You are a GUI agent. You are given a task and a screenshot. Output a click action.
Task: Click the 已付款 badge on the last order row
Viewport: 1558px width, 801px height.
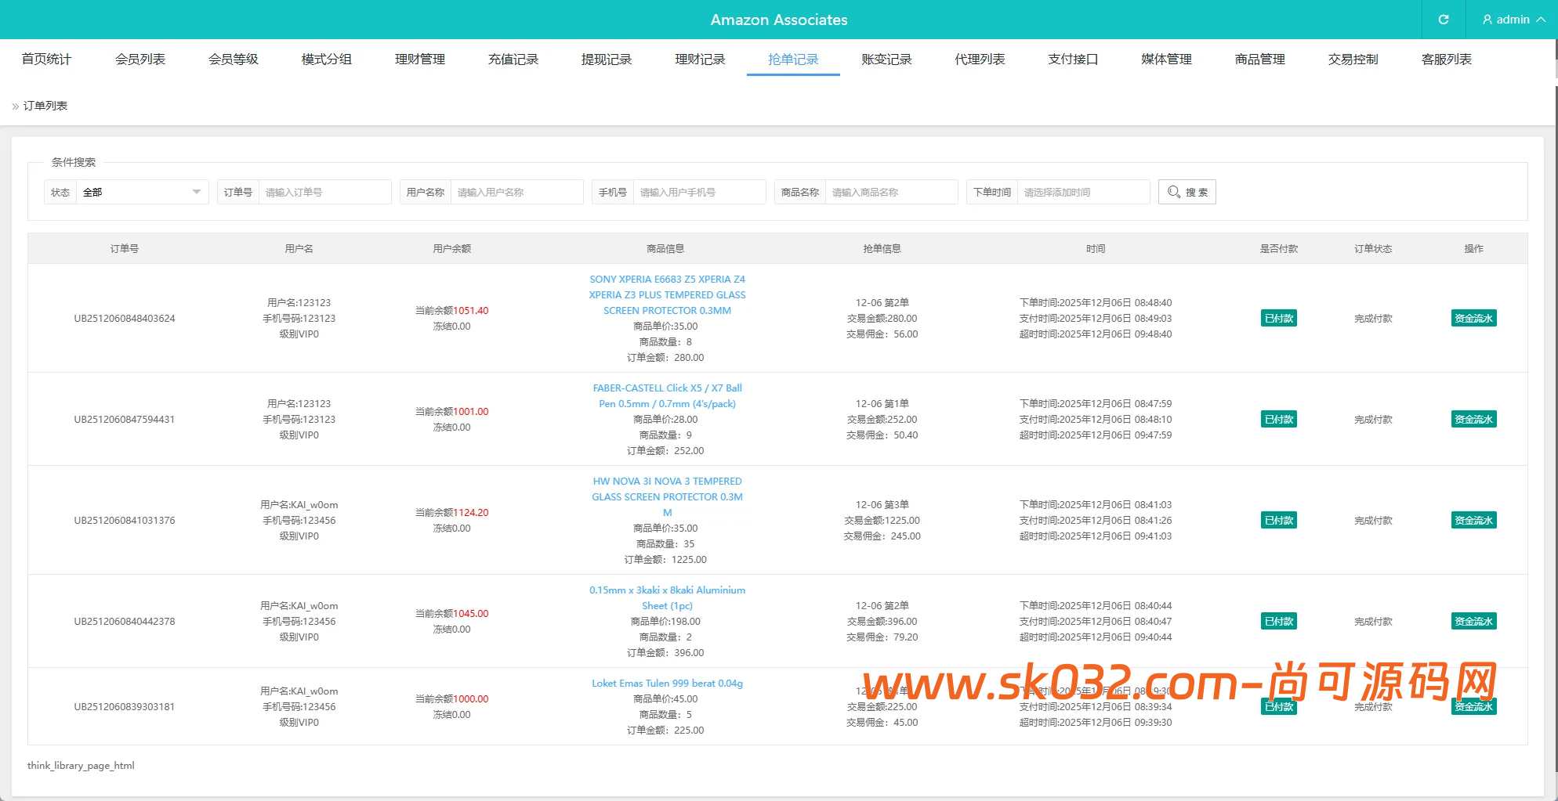tap(1278, 705)
